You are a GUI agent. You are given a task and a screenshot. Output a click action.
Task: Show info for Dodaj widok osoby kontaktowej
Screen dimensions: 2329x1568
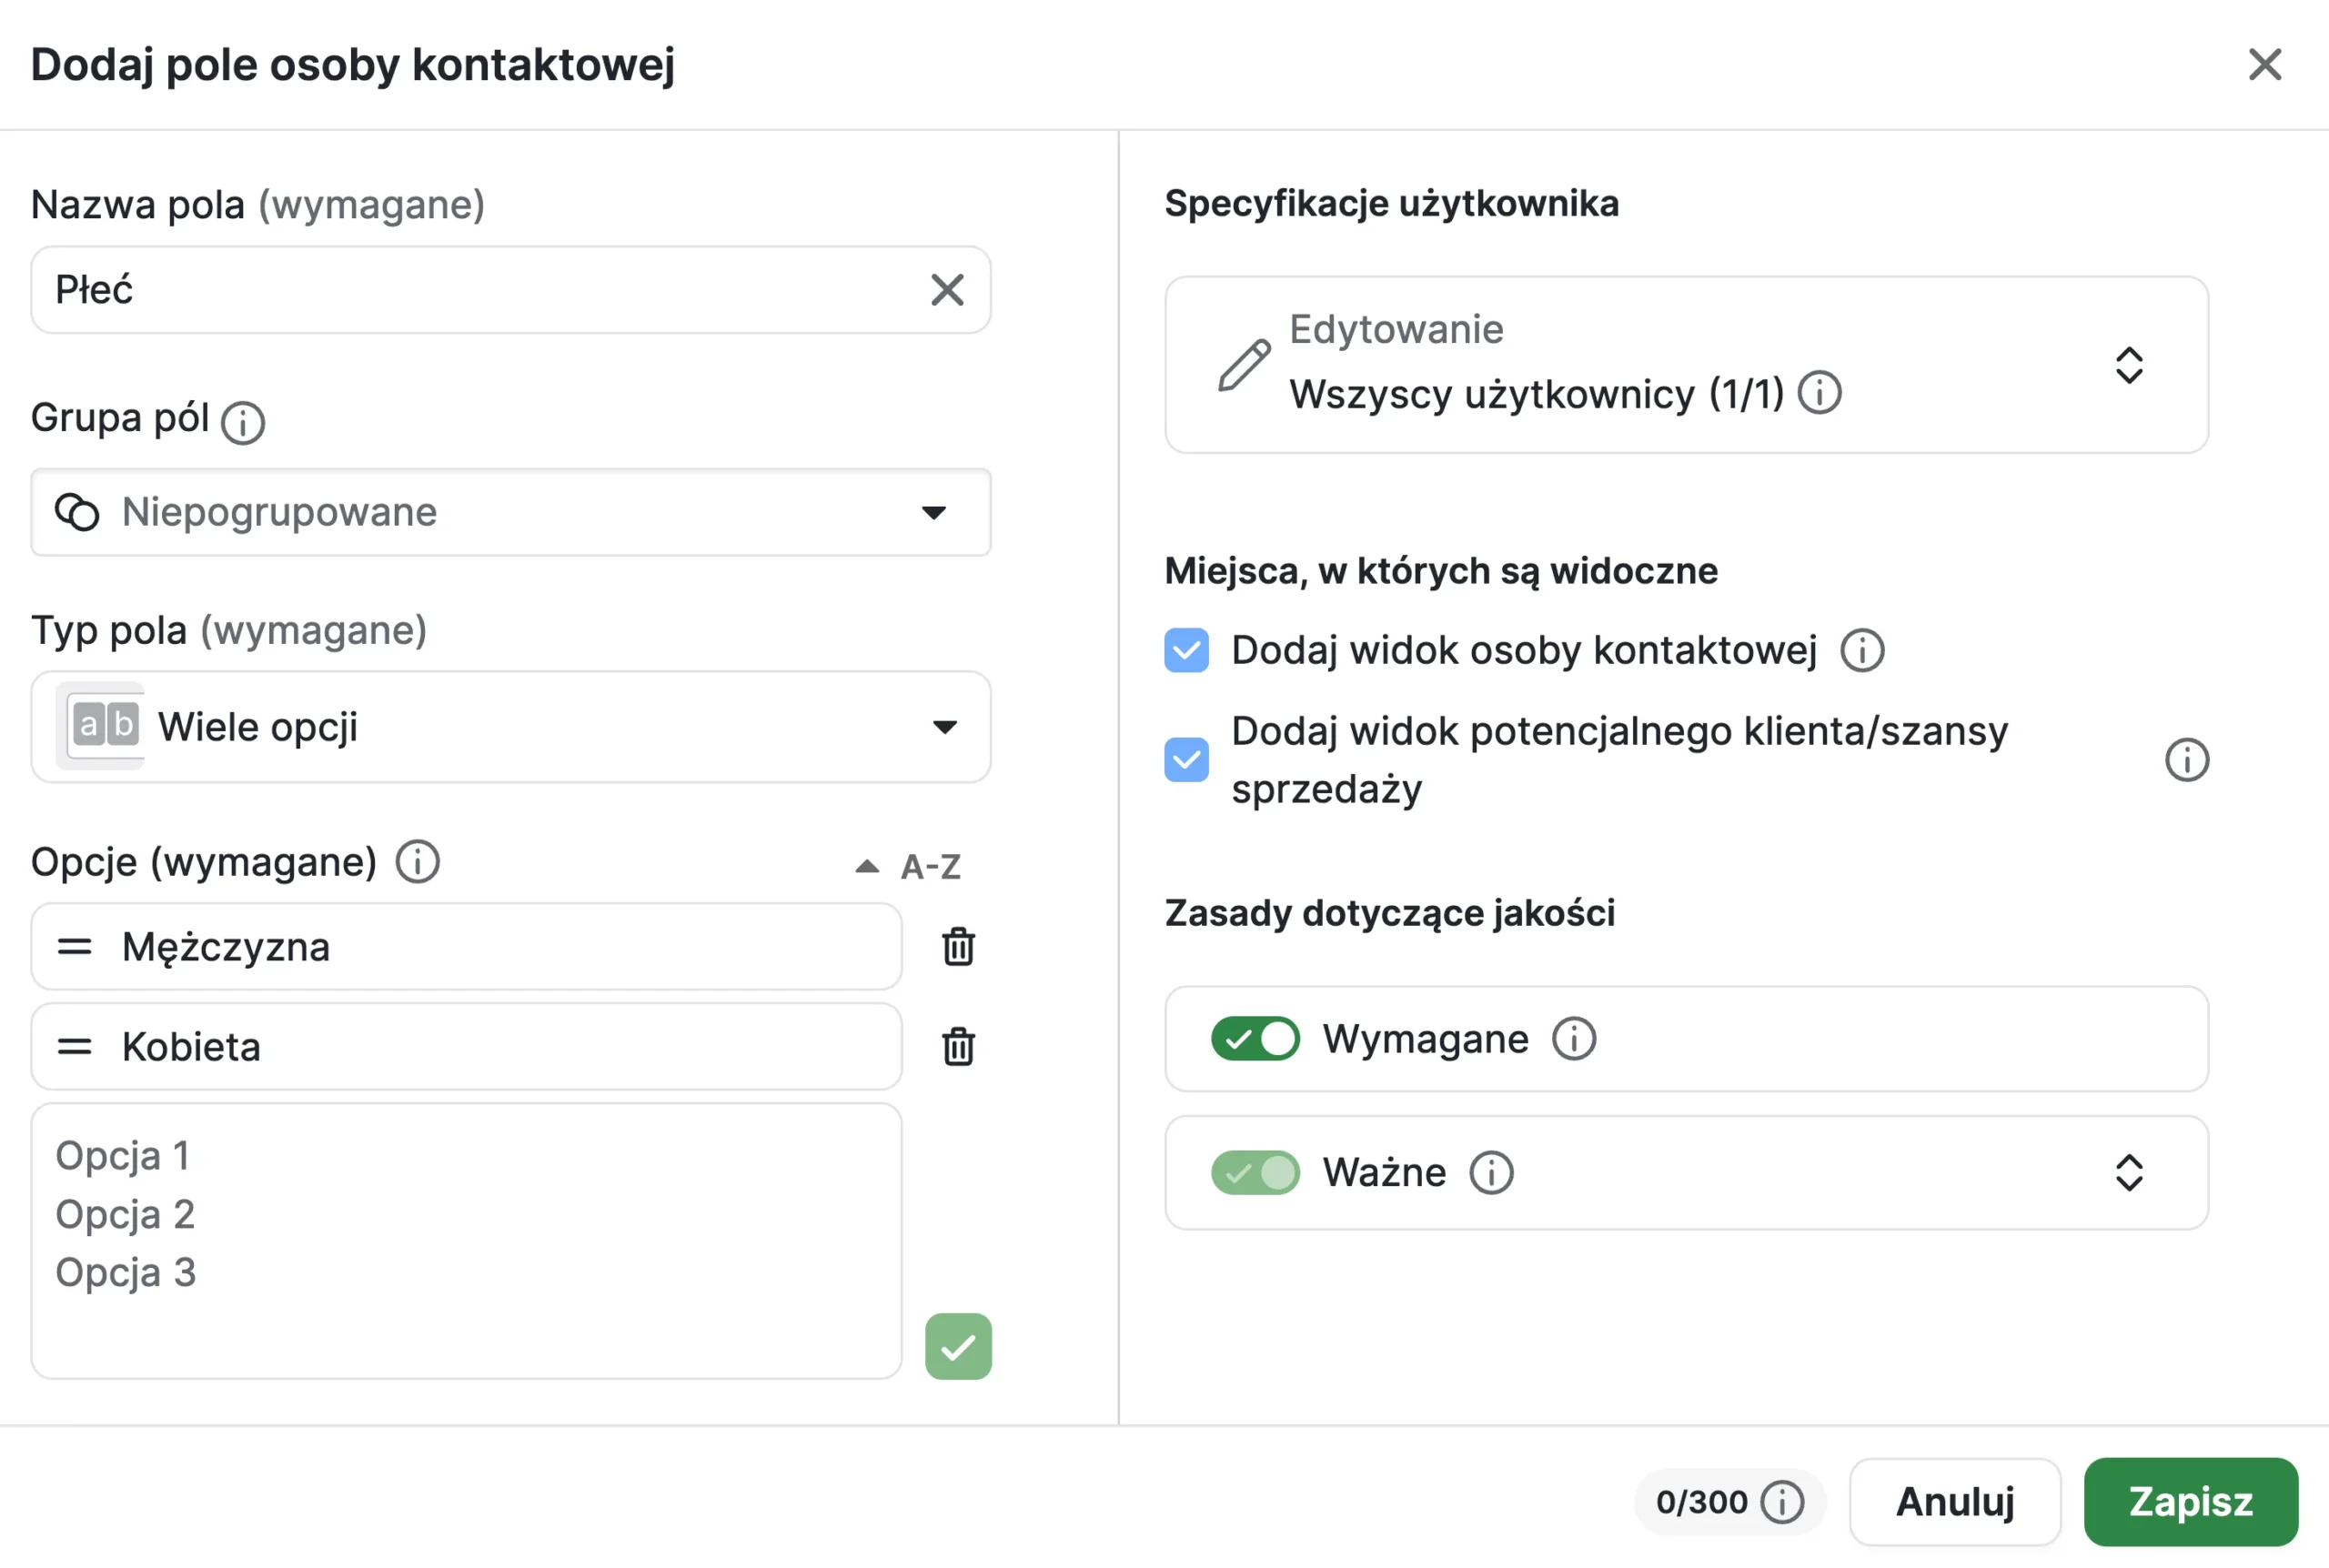(1862, 651)
